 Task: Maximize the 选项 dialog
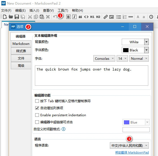pyautogui.click(x=135, y=26)
